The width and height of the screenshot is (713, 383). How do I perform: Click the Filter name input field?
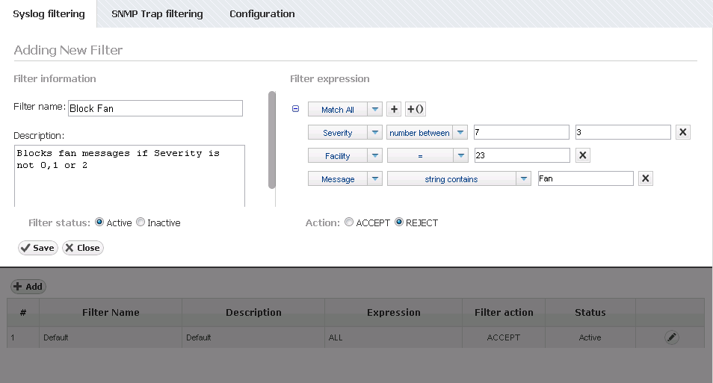(x=155, y=108)
